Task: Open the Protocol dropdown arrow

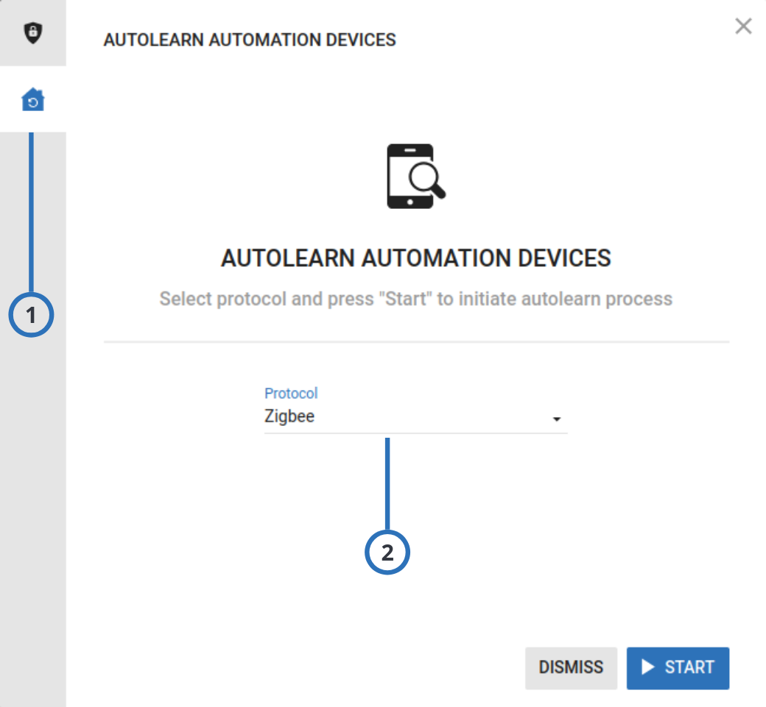Action: click(x=558, y=418)
